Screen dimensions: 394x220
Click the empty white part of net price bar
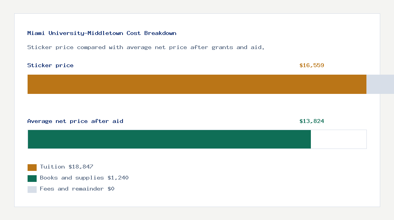coord(338,139)
